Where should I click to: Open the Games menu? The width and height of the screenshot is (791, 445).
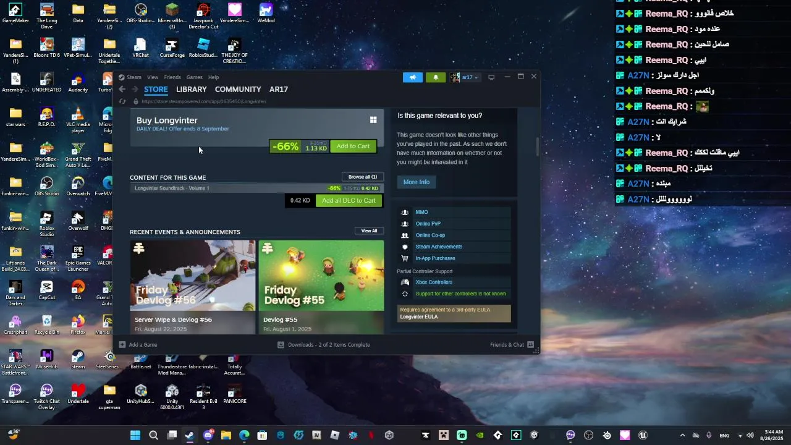(x=195, y=77)
